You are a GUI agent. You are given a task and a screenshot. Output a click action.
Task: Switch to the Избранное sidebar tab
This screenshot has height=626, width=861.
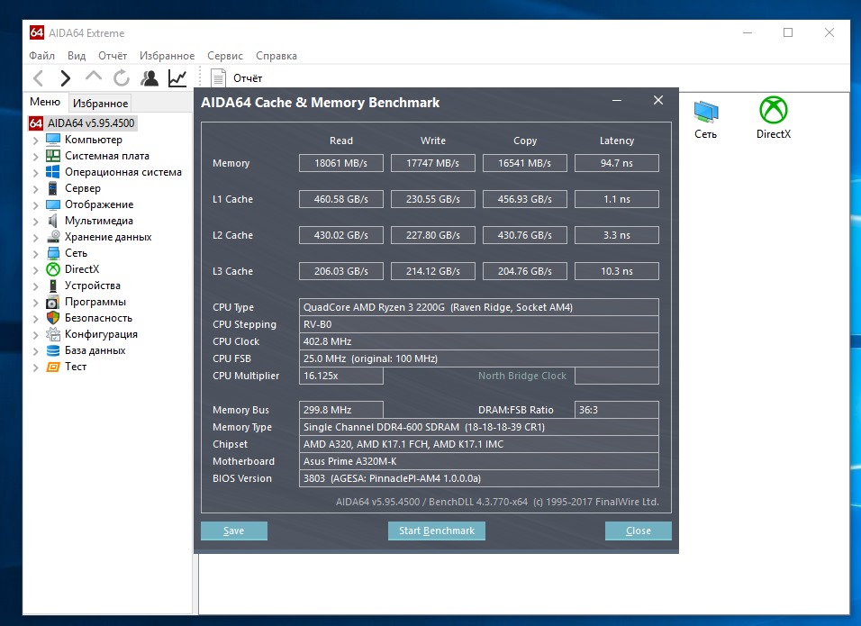tap(101, 104)
